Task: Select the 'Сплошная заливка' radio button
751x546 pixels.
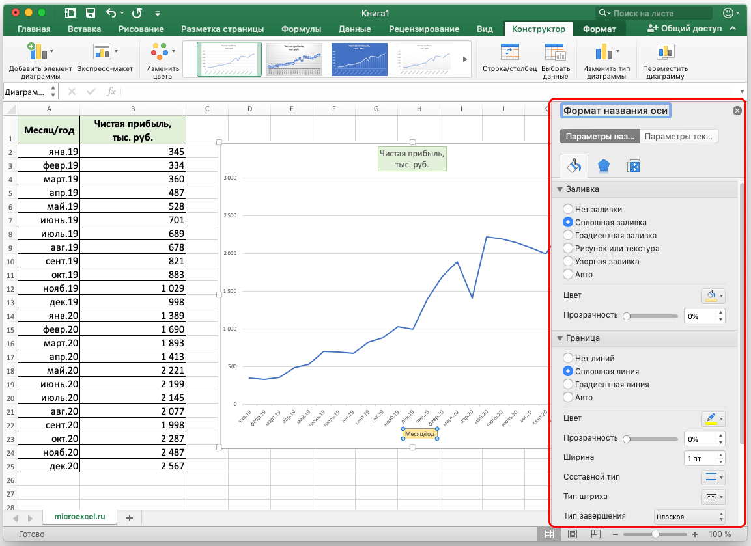Action: pyautogui.click(x=567, y=222)
